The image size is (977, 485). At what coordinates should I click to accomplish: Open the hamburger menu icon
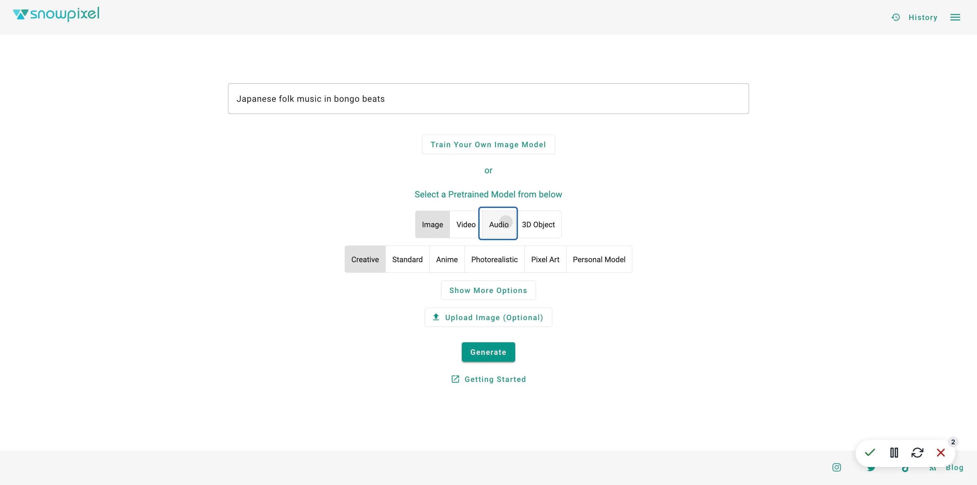pyautogui.click(x=955, y=17)
